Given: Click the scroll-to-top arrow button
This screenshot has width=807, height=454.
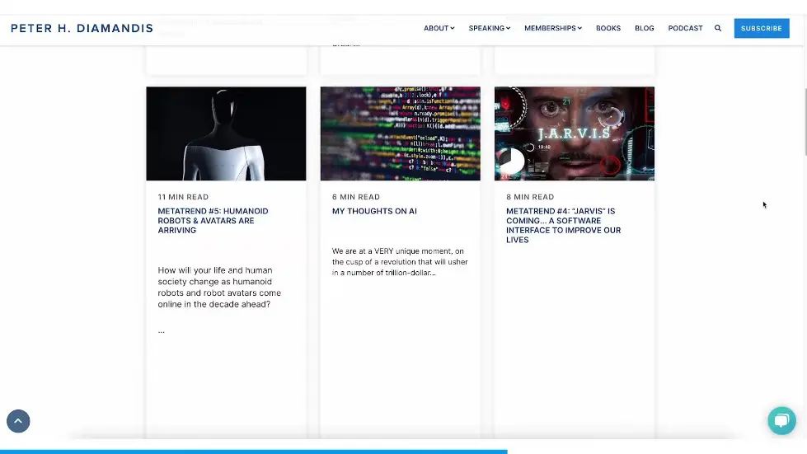Looking at the screenshot, I should tap(18, 421).
